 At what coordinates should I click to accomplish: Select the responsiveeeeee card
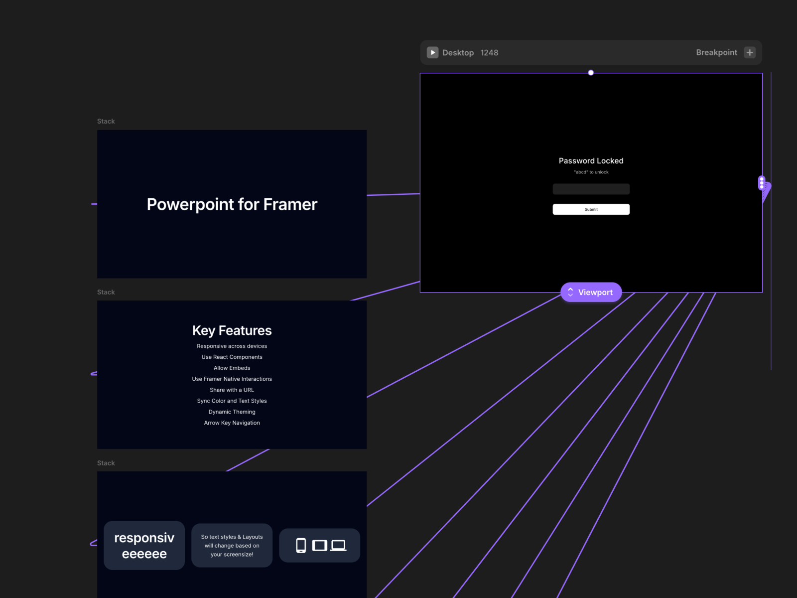[x=144, y=545]
